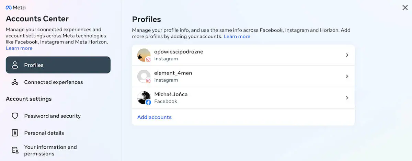
Task: Click the opowiescipodrozne profile avatar
Action: click(x=144, y=55)
